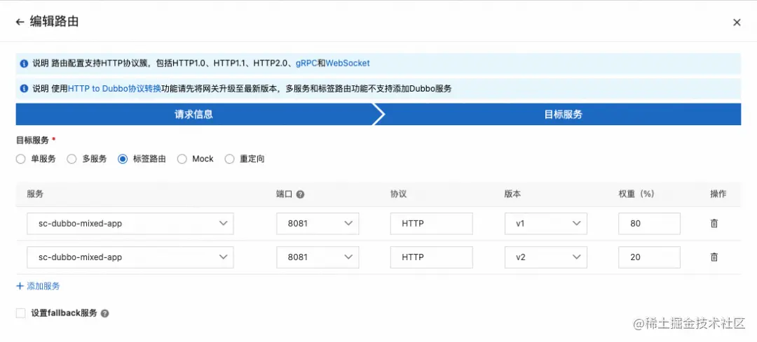Switch to the 请求信息 step

(x=193, y=115)
